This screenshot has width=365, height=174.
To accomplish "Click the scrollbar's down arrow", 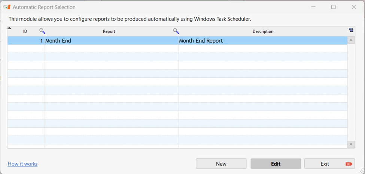I will point(351,144).
